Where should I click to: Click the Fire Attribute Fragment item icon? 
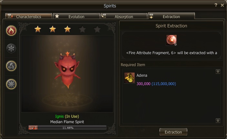click(171, 40)
